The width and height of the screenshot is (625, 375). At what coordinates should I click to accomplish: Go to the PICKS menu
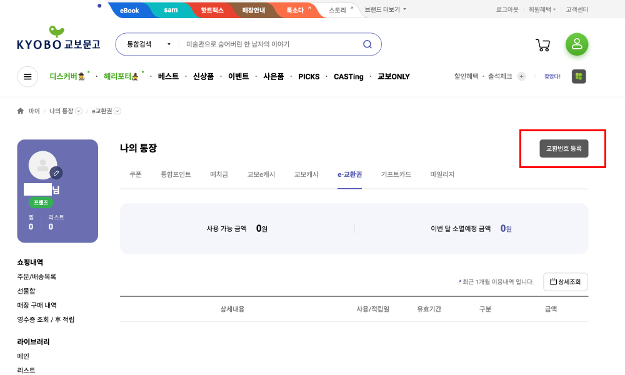(x=309, y=76)
